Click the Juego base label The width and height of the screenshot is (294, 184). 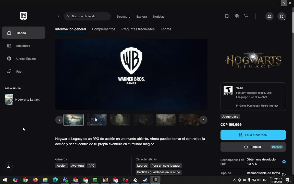[x=230, y=117]
